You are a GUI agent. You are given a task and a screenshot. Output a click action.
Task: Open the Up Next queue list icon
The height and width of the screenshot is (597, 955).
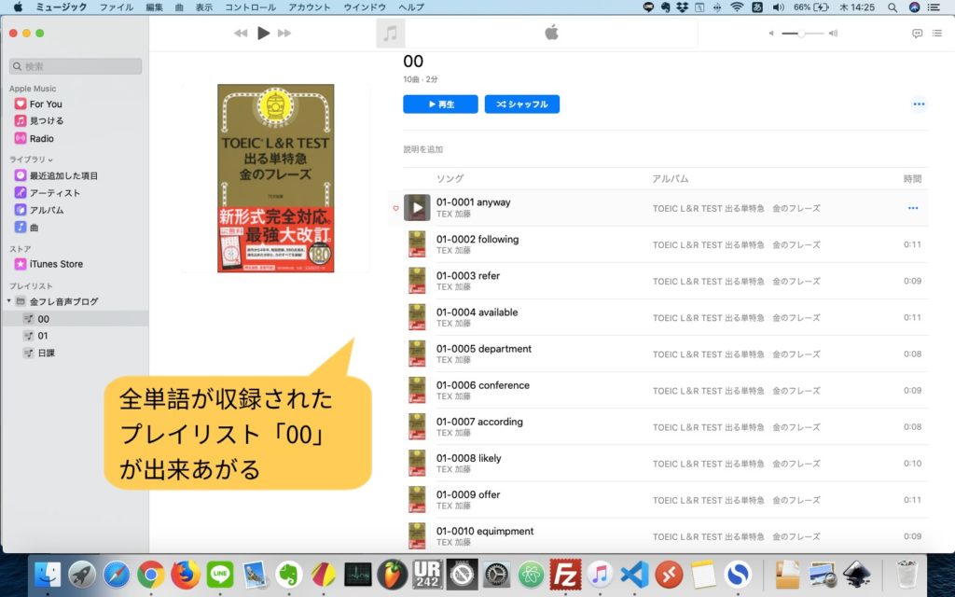938,33
